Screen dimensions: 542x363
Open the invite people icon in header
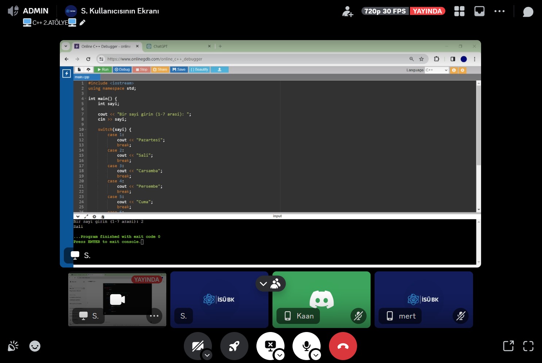pos(348,11)
